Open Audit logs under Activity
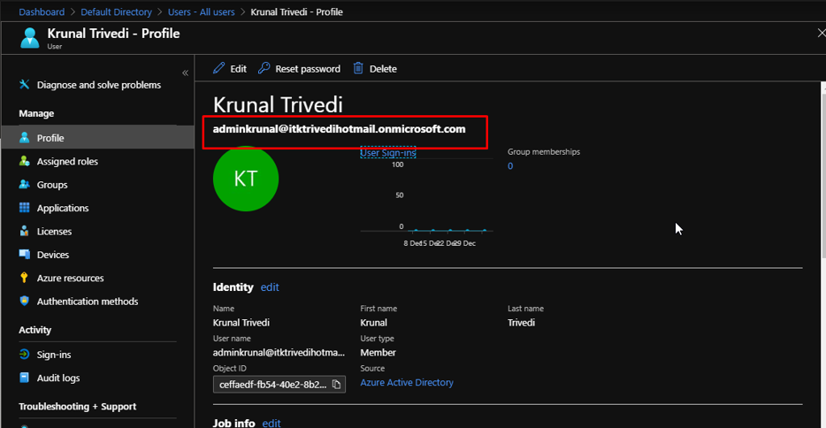826x428 pixels. point(57,378)
